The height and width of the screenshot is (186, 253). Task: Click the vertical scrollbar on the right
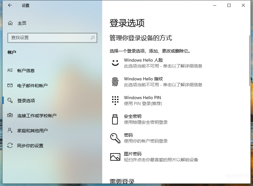pos(250,61)
